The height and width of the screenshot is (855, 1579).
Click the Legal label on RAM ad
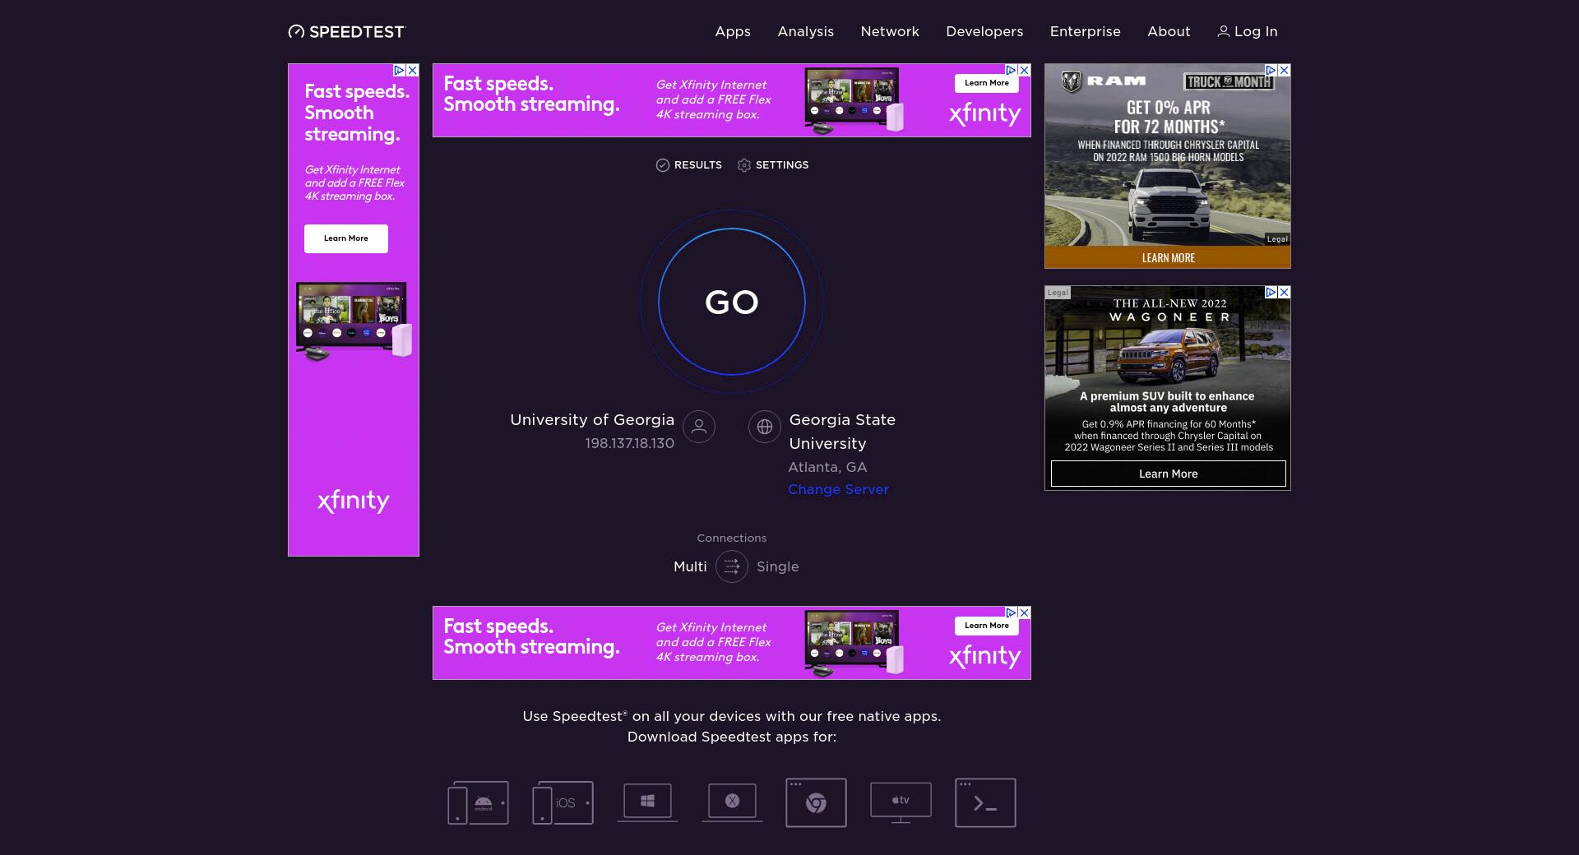pyautogui.click(x=1277, y=239)
